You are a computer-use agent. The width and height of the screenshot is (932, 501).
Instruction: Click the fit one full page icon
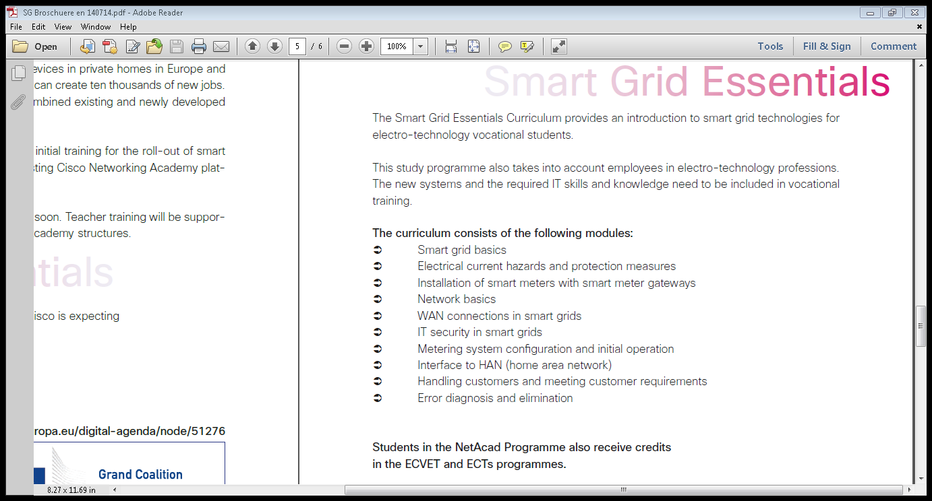(x=473, y=46)
